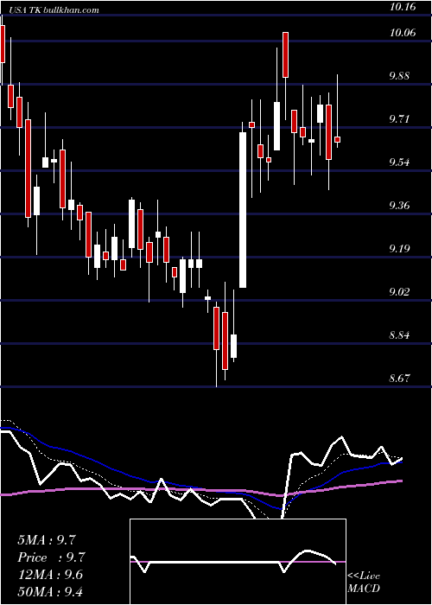Viewport: 432px width, 605px height.
Task: Select the 9.19 price axis label
Action: click(x=399, y=249)
